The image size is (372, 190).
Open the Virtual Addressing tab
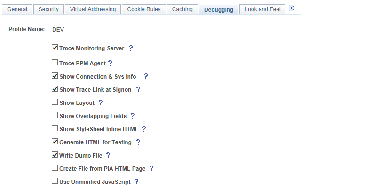pos(92,9)
